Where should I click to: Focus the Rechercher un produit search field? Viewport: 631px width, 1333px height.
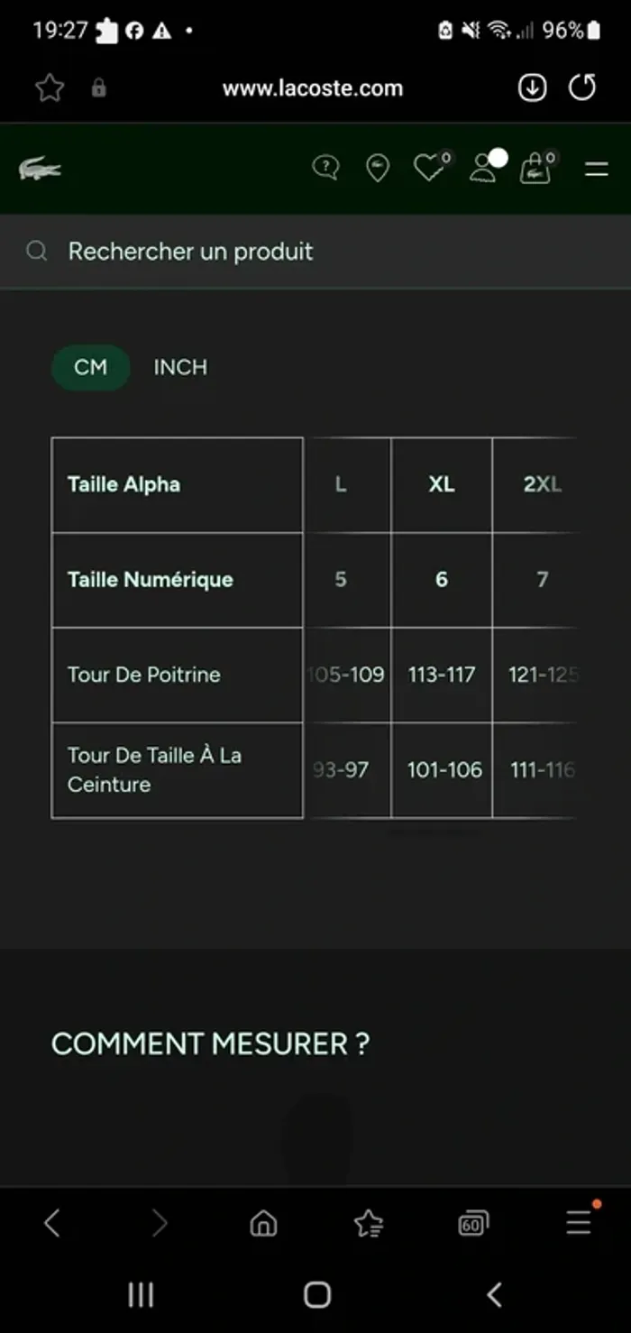315,252
